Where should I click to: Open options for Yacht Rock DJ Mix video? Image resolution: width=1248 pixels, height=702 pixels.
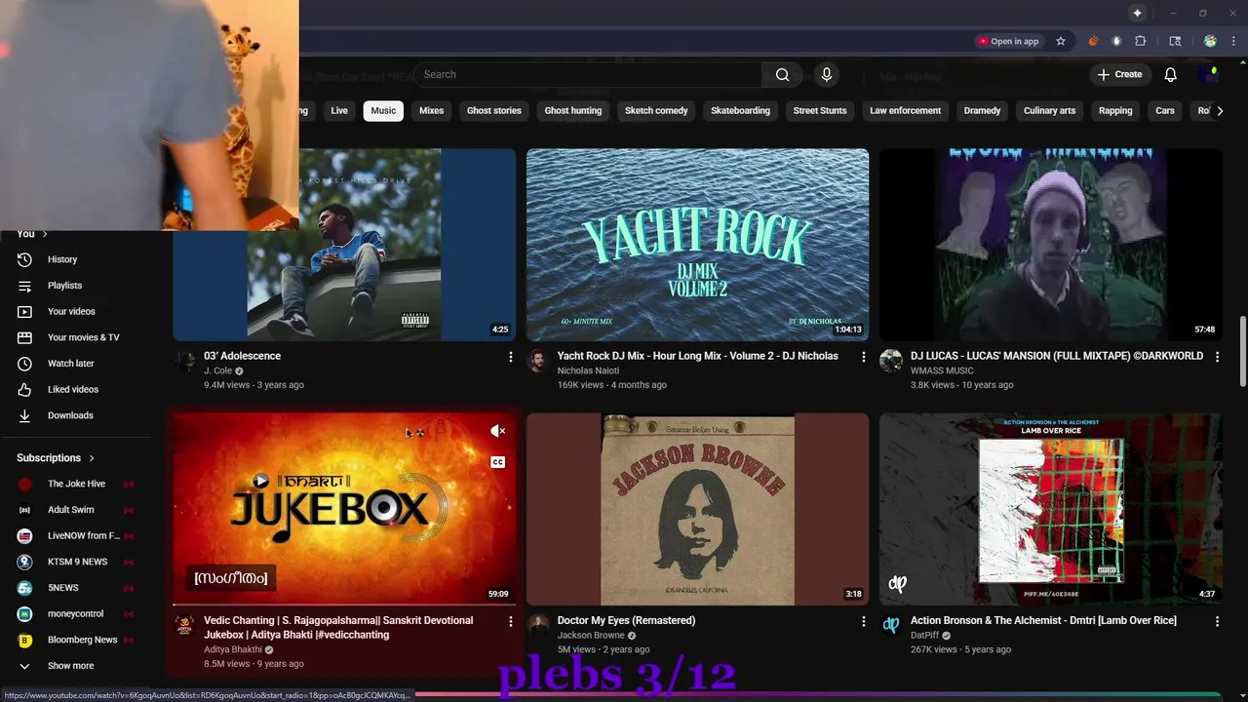[x=863, y=357]
